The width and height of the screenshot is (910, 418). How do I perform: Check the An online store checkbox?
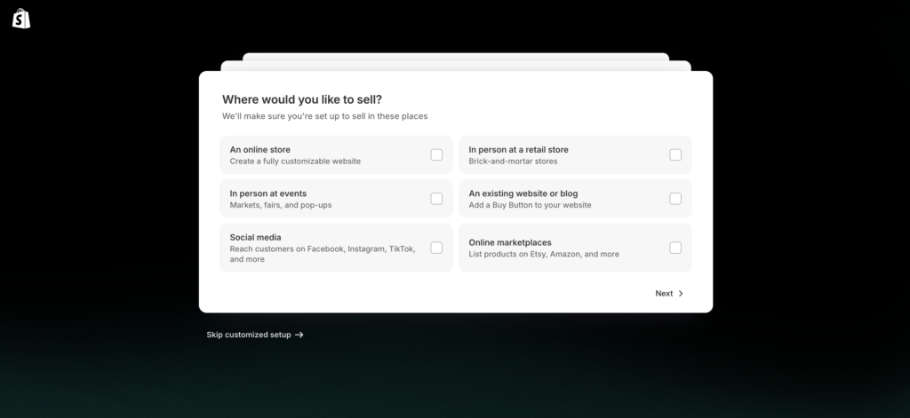pyautogui.click(x=436, y=155)
